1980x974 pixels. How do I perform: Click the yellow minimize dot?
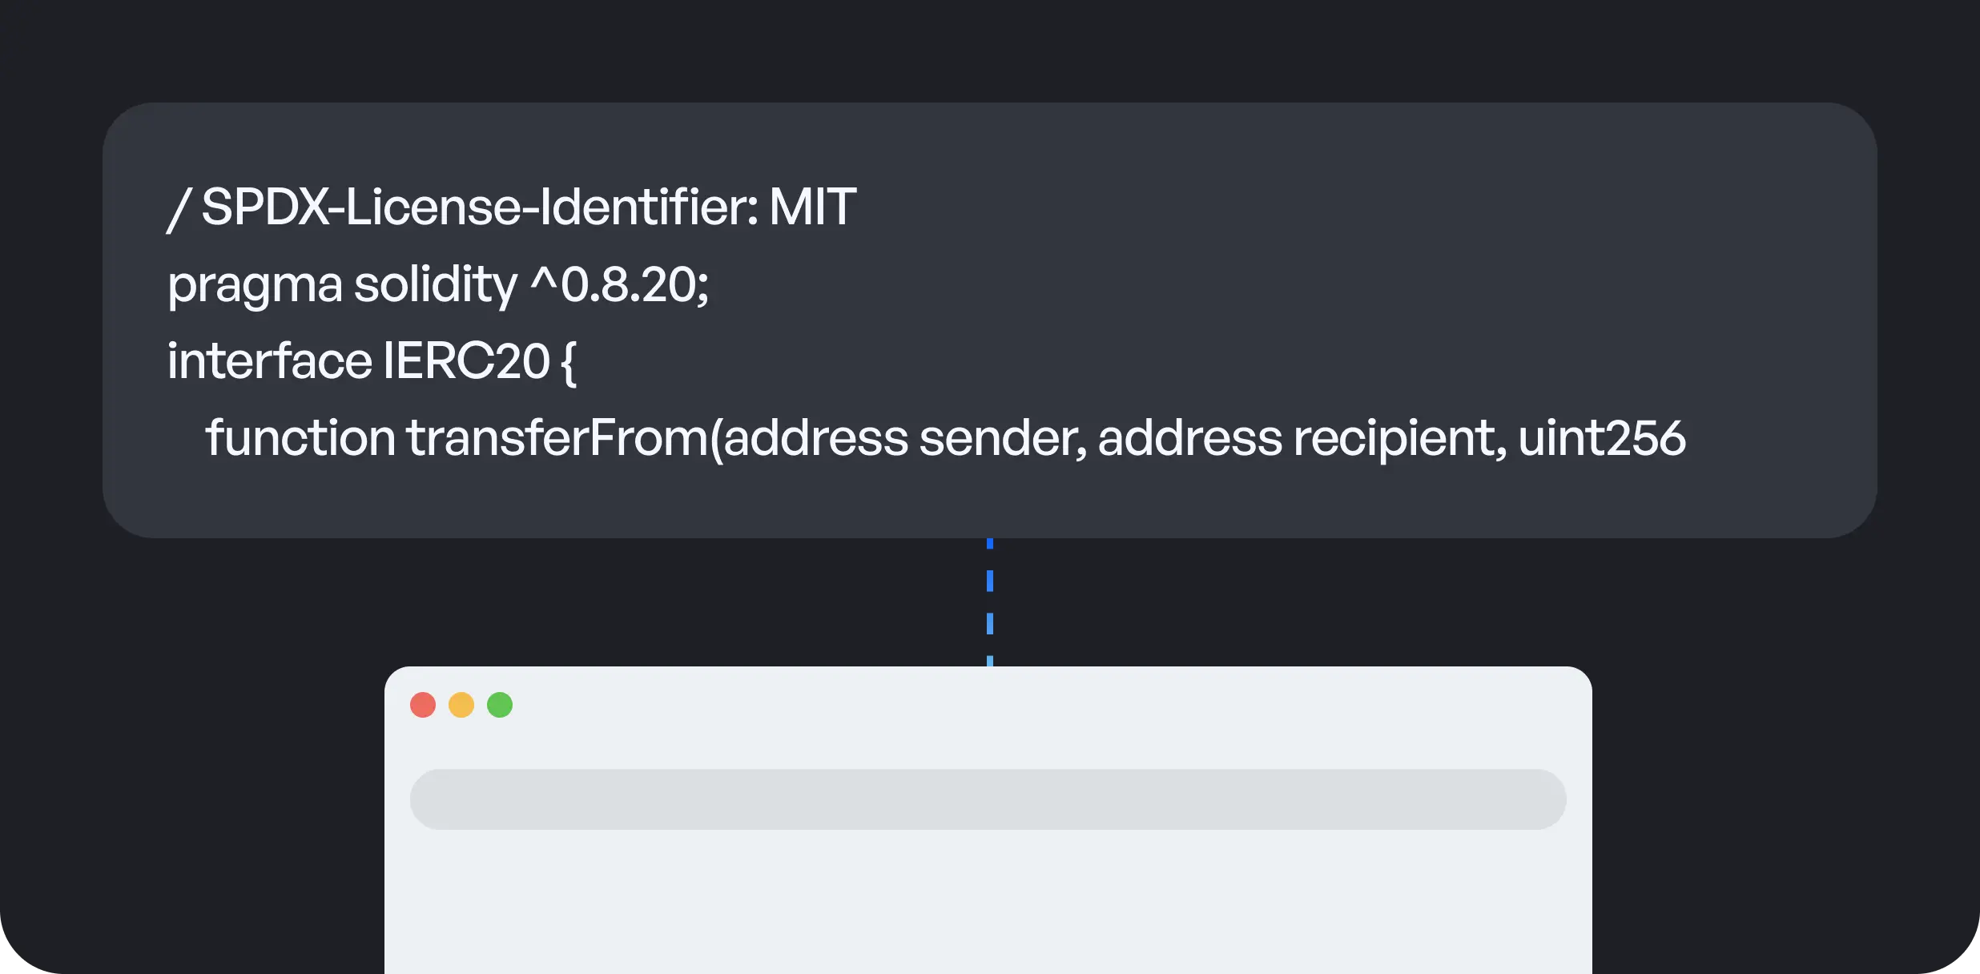[461, 705]
